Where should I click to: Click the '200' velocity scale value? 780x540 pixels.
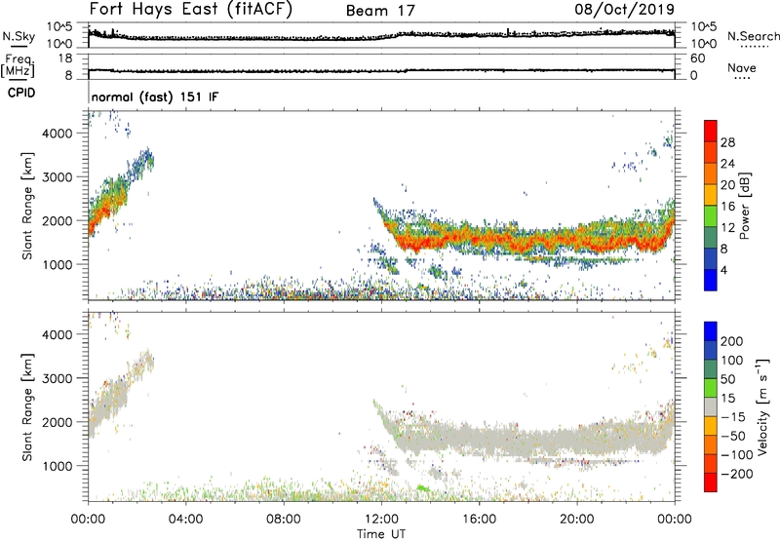[x=732, y=341]
